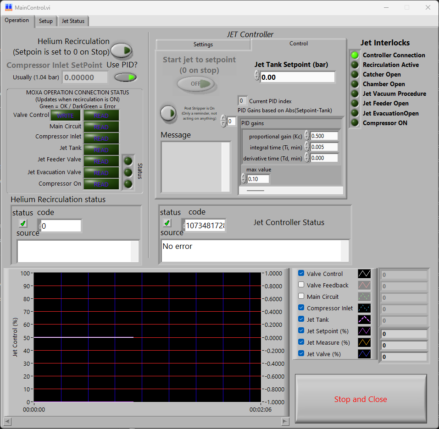Select the Operation tab
The width and height of the screenshot is (439, 429).
click(x=17, y=20)
